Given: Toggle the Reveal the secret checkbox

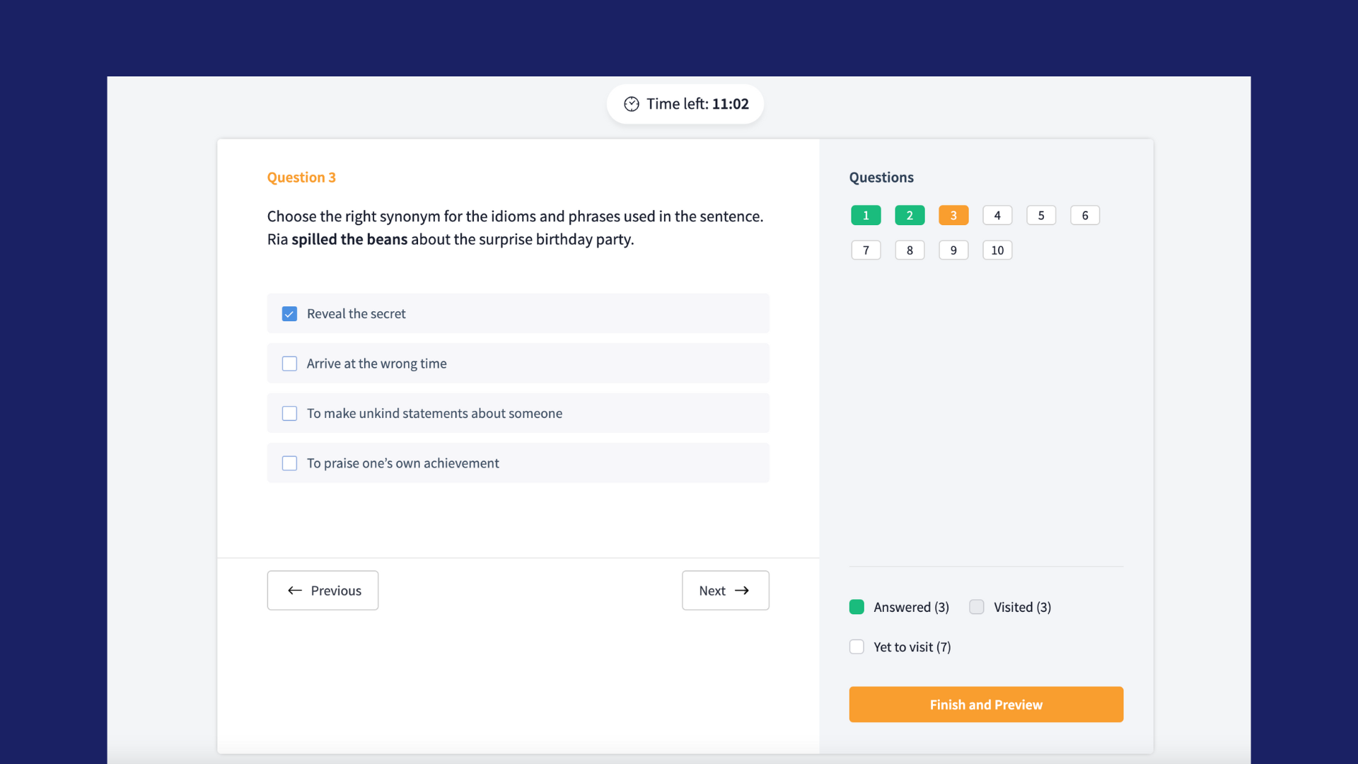Looking at the screenshot, I should click(289, 313).
